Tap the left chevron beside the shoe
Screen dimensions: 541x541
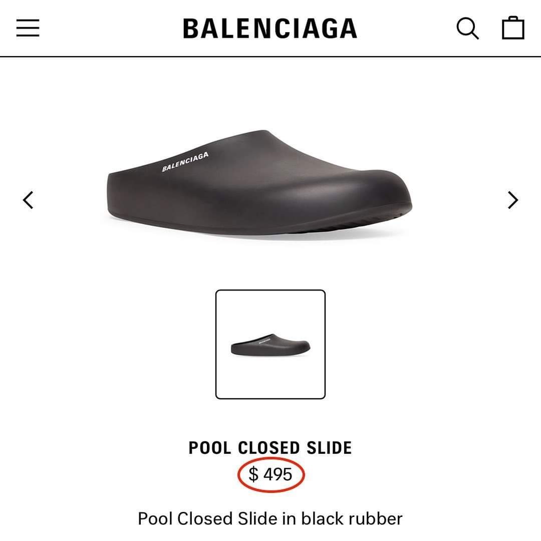click(28, 200)
